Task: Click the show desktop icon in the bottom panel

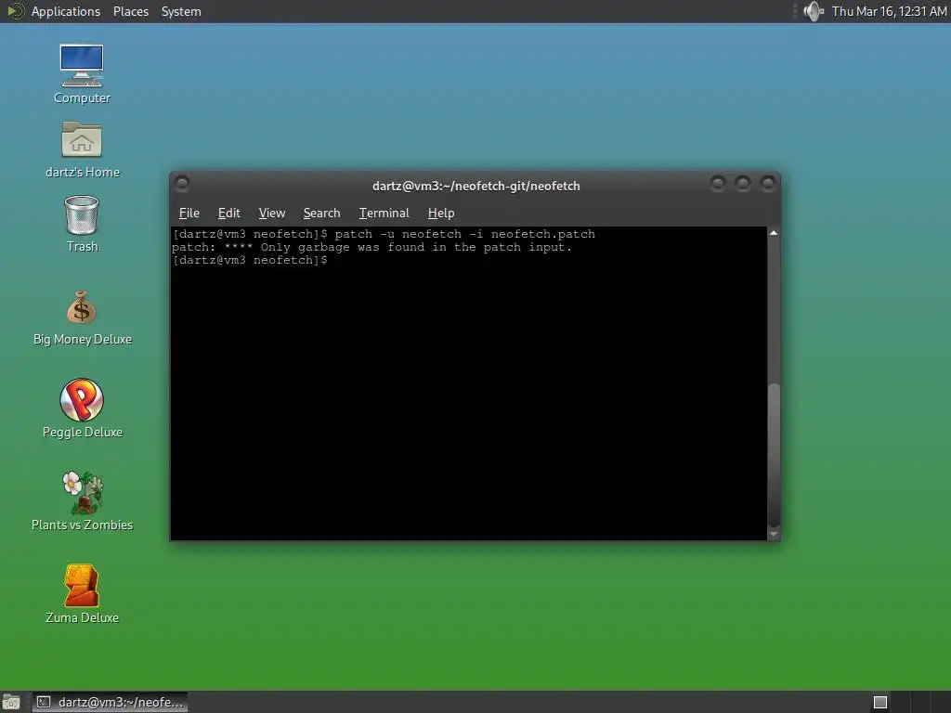Action: 11,702
